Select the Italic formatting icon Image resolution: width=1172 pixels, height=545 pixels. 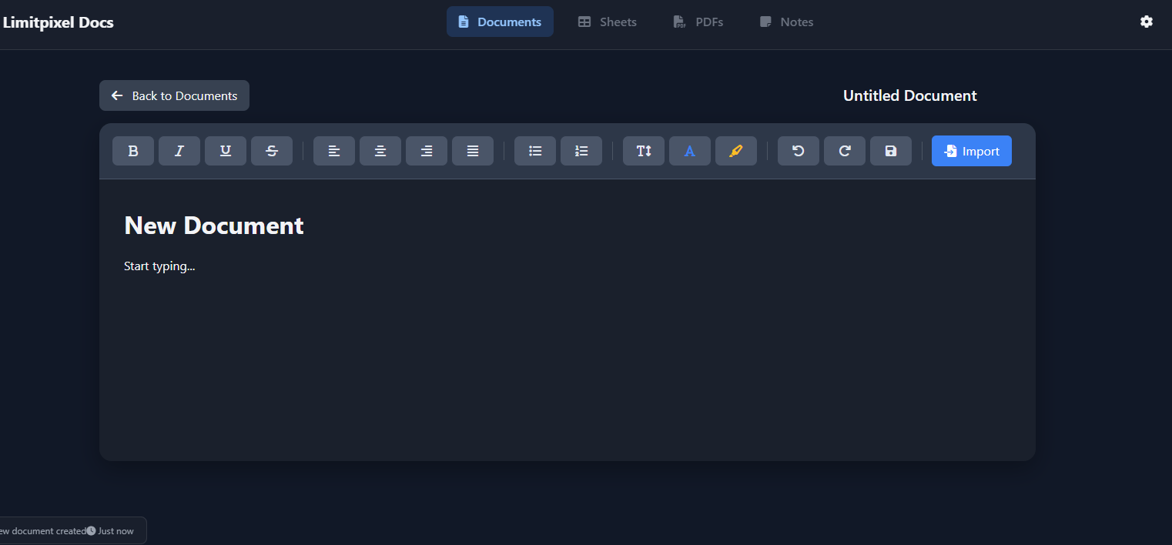(179, 151)
